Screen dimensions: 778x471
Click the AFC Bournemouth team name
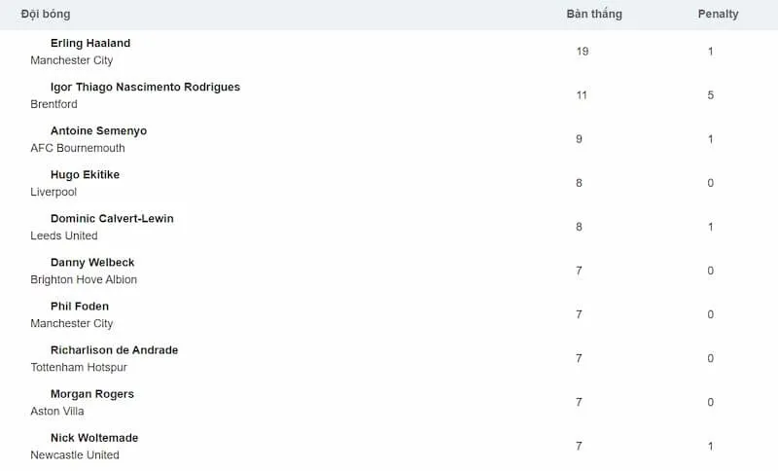(x=78, y=148)
